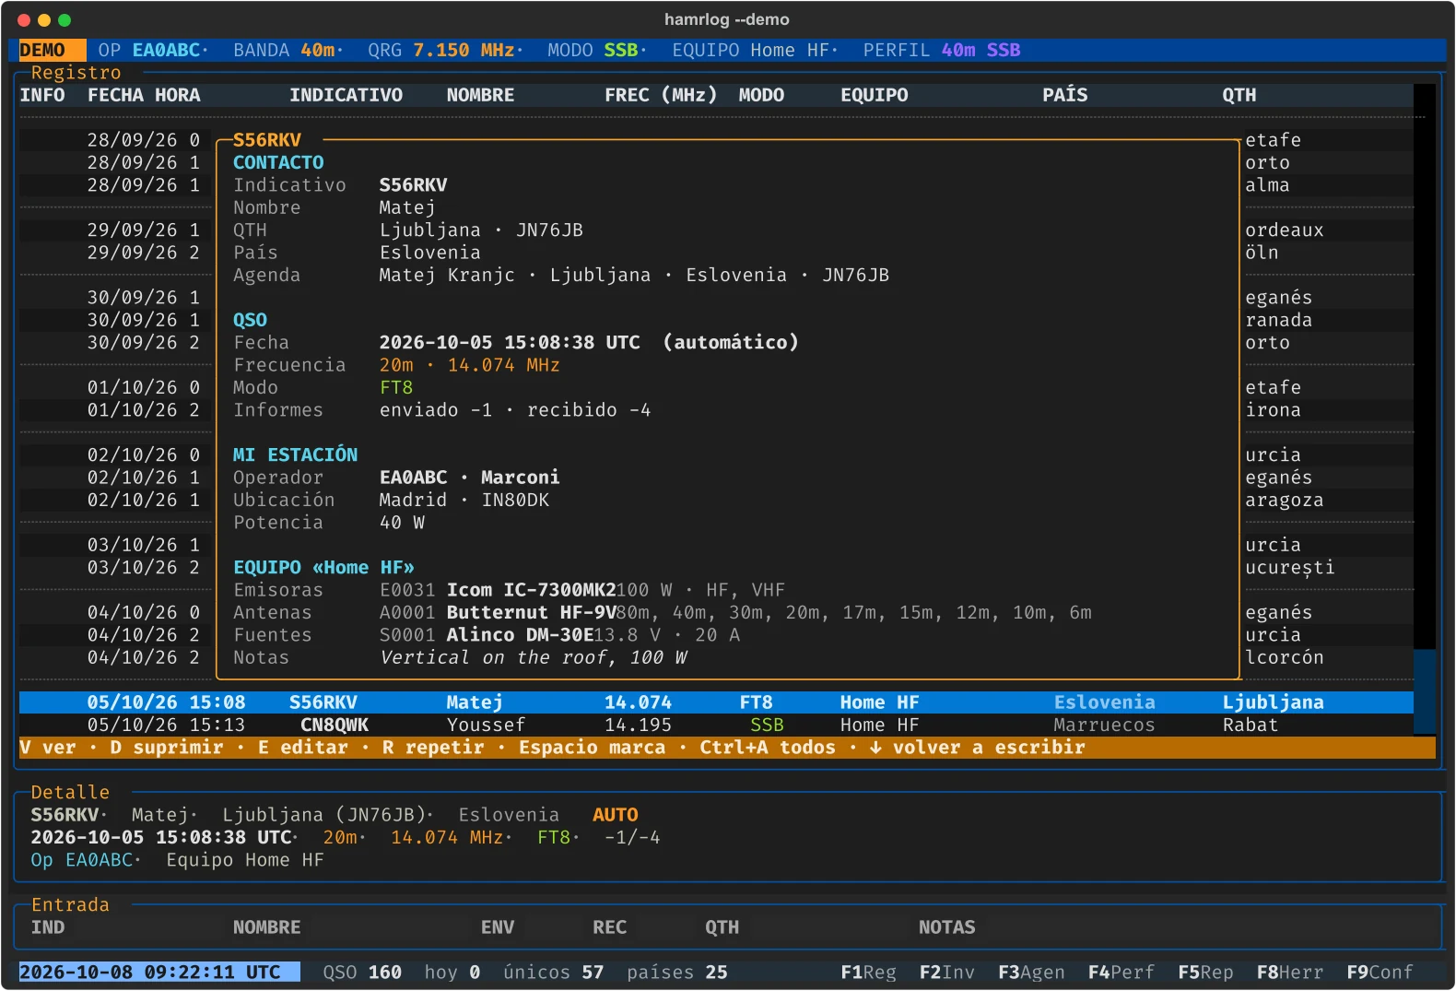
Task: Select the highlighted S56RKV Matej log row
Action: [x=716, y=702]
